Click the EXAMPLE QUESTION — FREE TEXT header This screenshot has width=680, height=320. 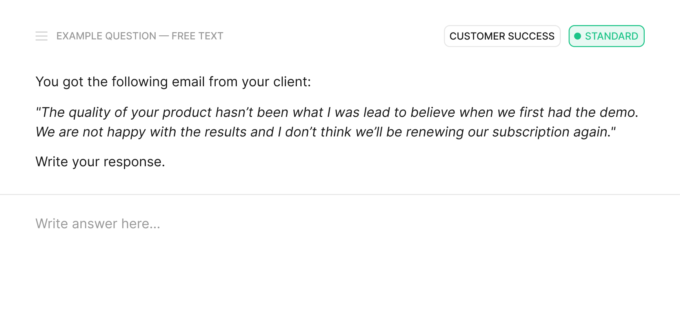[x=140, y=36]
